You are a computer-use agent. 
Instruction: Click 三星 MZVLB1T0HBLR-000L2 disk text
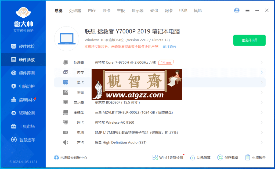click(134, 112)
